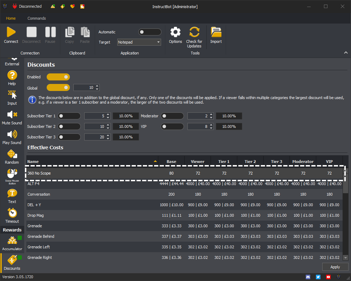The image size is (351, 281).
Task: Open Options gear icon
Action: (x=175, y=32)
